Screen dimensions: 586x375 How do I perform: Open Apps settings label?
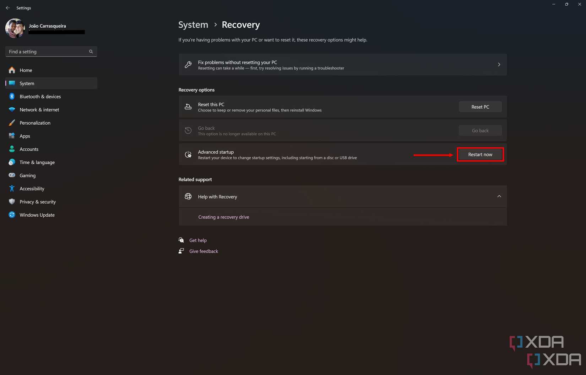tap(25, 136)
